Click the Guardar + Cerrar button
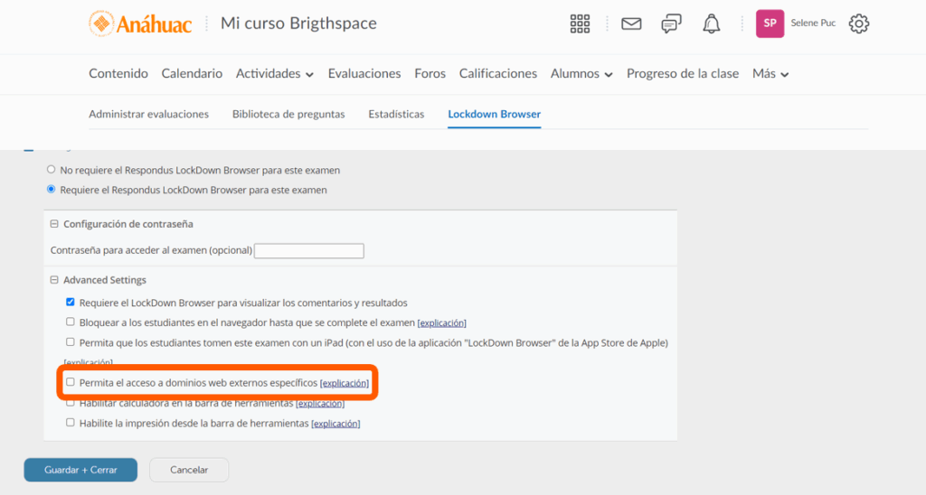926x495 pixels. [80, 470]
